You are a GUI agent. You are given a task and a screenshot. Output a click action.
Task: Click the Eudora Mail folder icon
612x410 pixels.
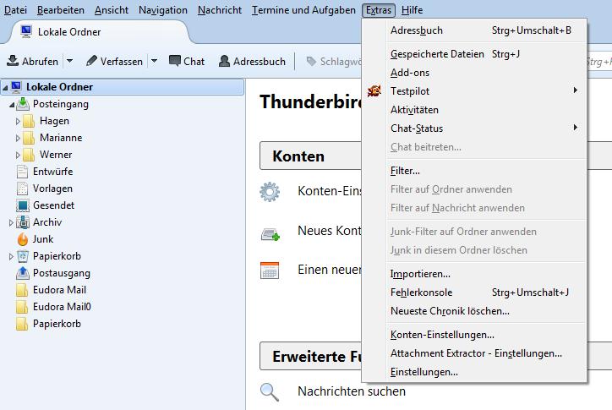22,290
